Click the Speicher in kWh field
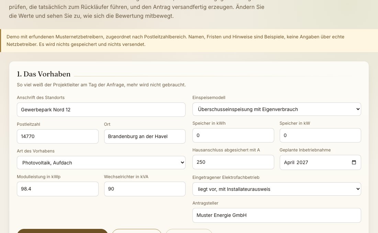This screenshot has width=378, height=233. pos(233,135)
